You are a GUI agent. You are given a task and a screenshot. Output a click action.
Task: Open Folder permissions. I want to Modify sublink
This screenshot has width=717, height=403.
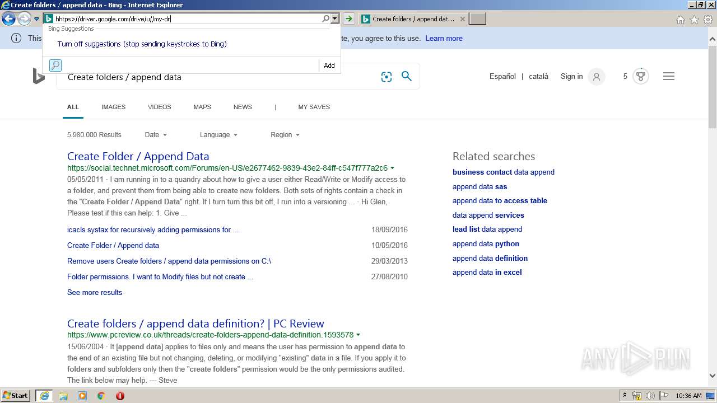pos(160,277)
